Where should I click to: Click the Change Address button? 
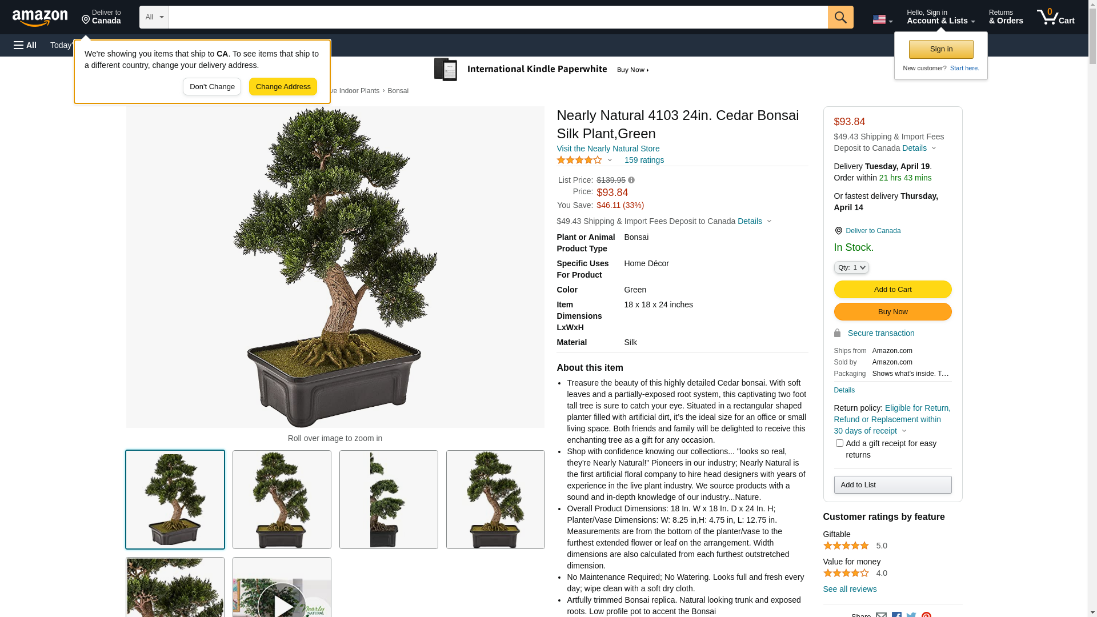283,87
